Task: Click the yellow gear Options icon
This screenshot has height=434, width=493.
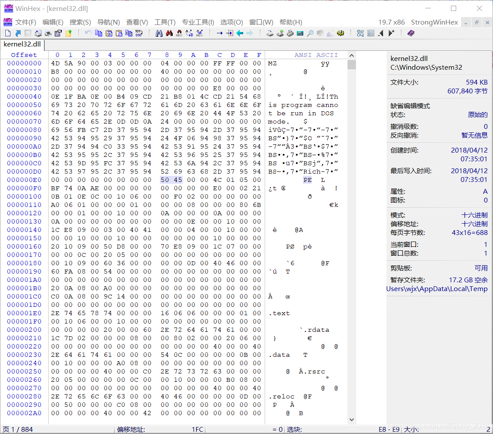Action: 340,33
